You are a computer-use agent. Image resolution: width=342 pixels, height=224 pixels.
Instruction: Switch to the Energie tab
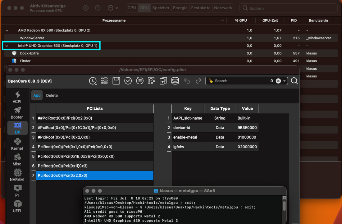(180, 8)
